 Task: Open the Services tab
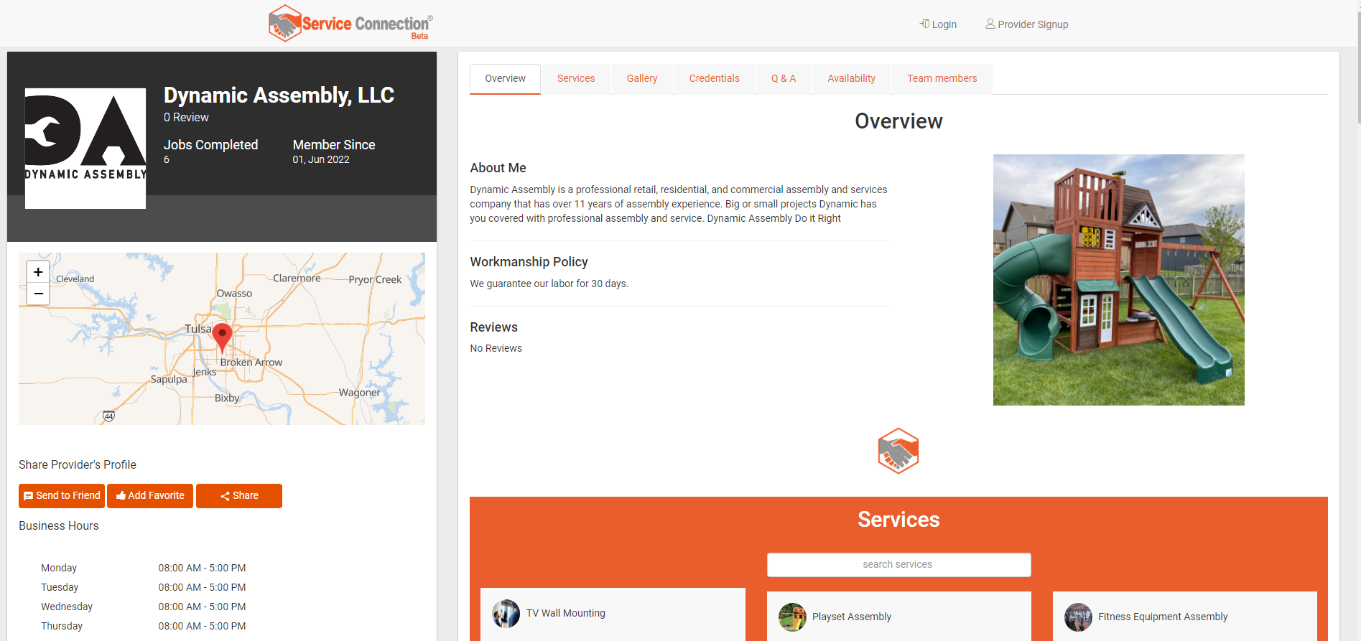click(576, 79)
